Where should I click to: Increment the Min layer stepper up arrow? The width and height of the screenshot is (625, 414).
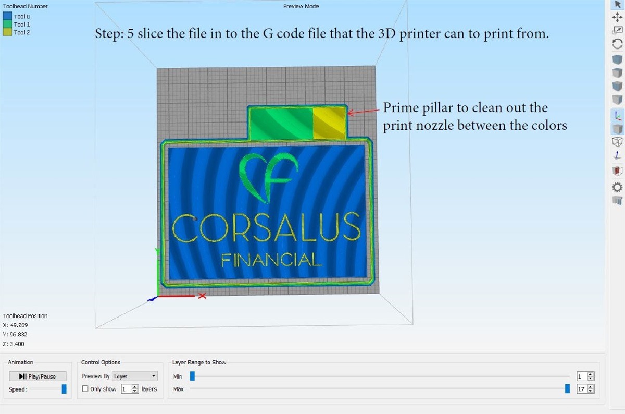click(x=590, y=374)
